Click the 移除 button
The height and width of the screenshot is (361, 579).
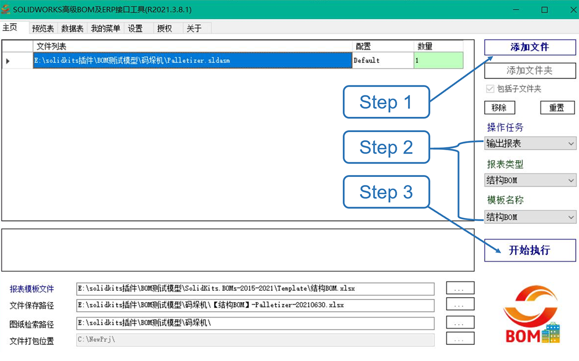pos(499,108)
